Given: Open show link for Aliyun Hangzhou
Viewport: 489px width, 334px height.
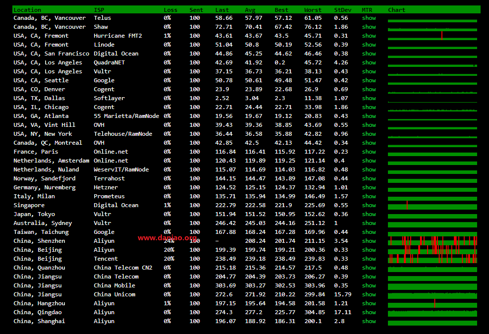Looking at the screenshot, I should click(x=369, y=303).
